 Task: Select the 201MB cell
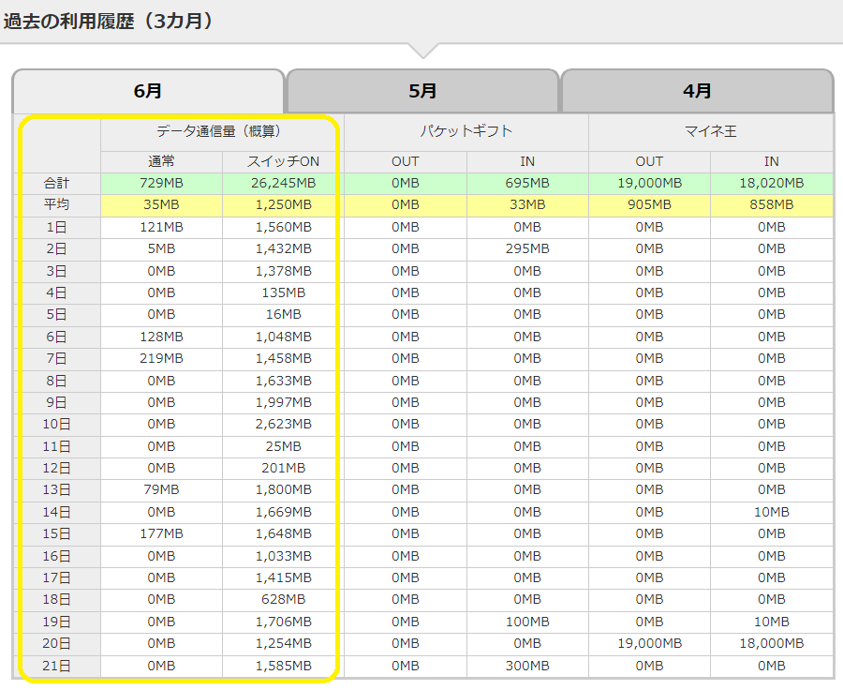[x=283, y=468]
